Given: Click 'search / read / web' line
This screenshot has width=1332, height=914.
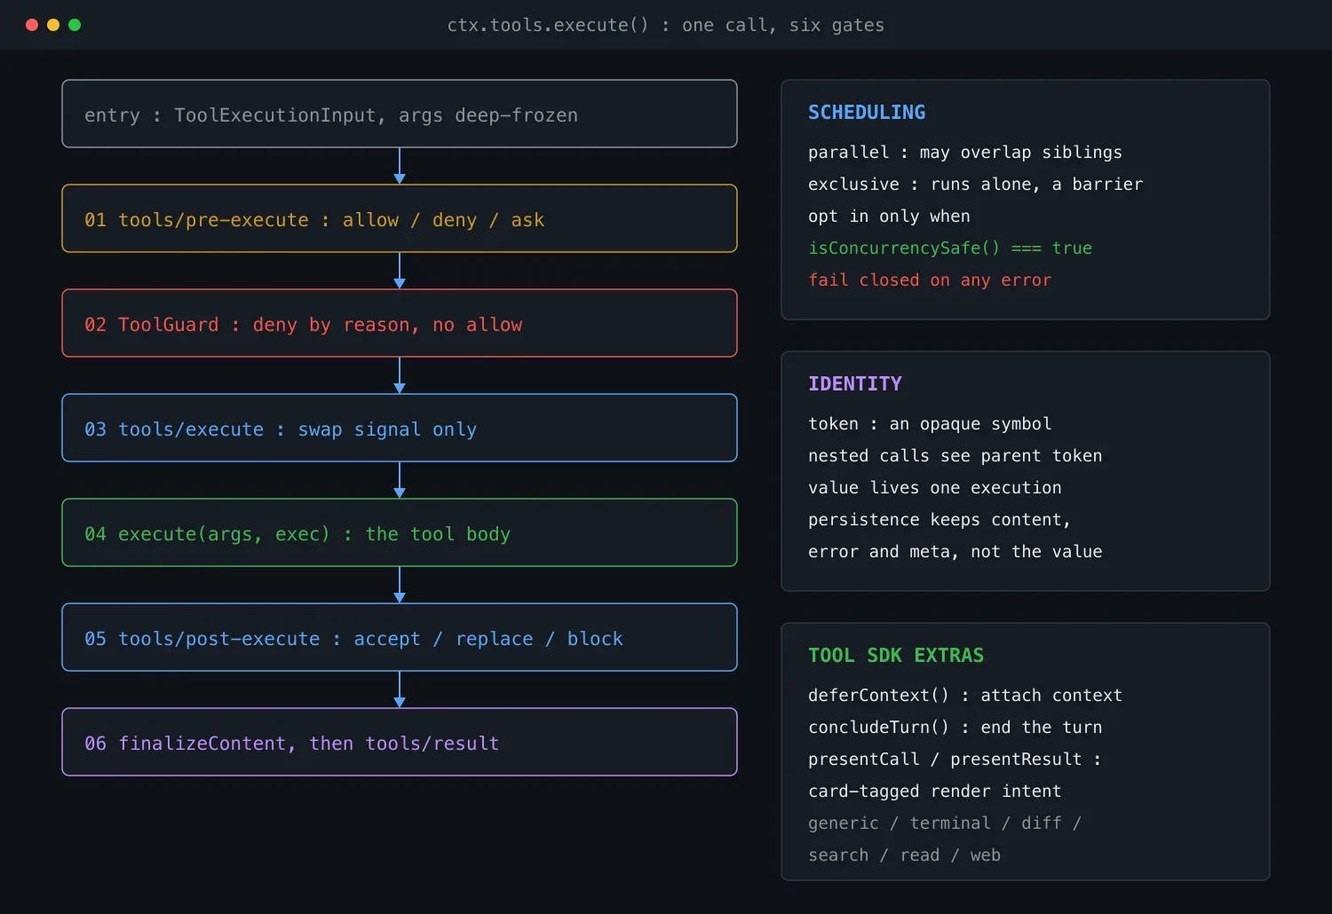Looking at the screenshot, I should [x=904, y=855].
